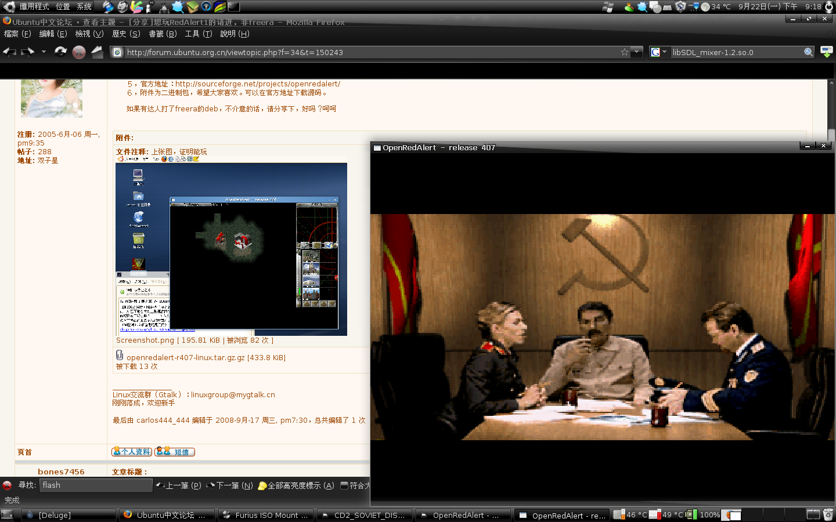Click the 个人资料 profile button
The width and height of the screenshot is (836, 522).
tap(132, 452)
